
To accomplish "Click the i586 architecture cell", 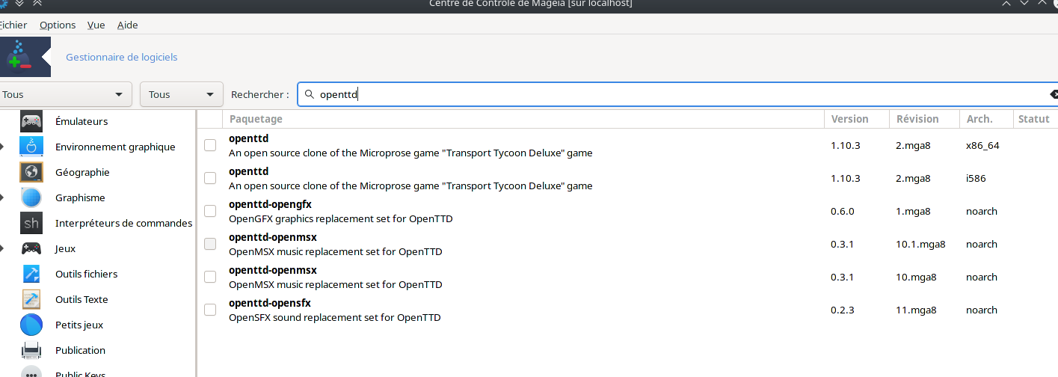I will point(976,178).
